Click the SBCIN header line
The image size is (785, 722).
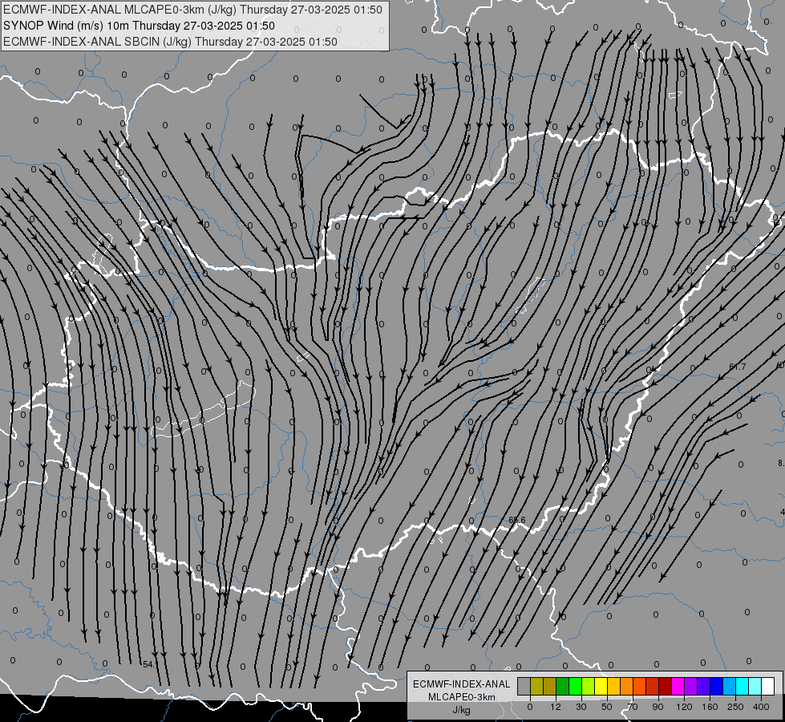(170, 42)
